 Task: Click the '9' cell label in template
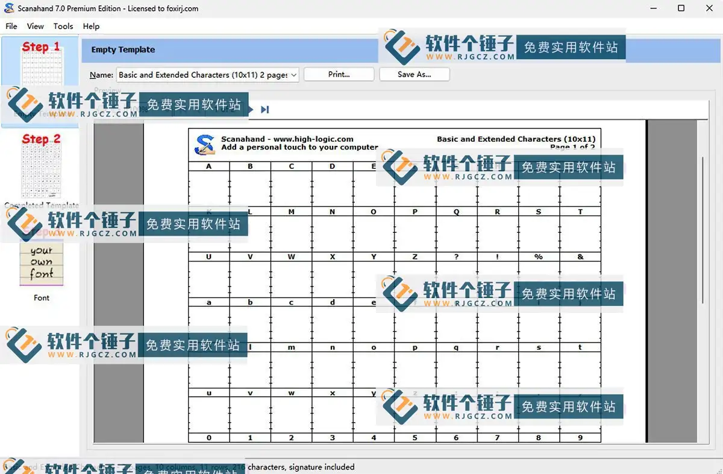[580, 438]
